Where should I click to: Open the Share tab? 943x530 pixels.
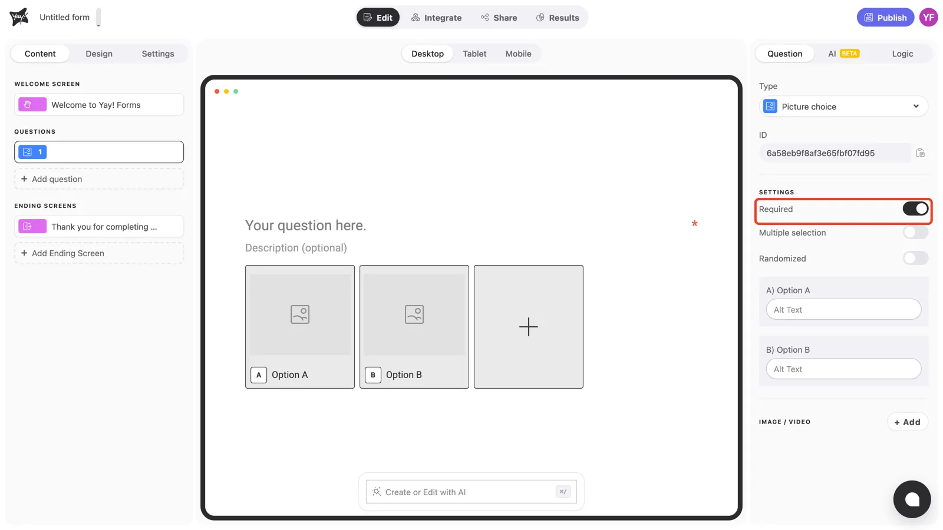pos(499,18)
